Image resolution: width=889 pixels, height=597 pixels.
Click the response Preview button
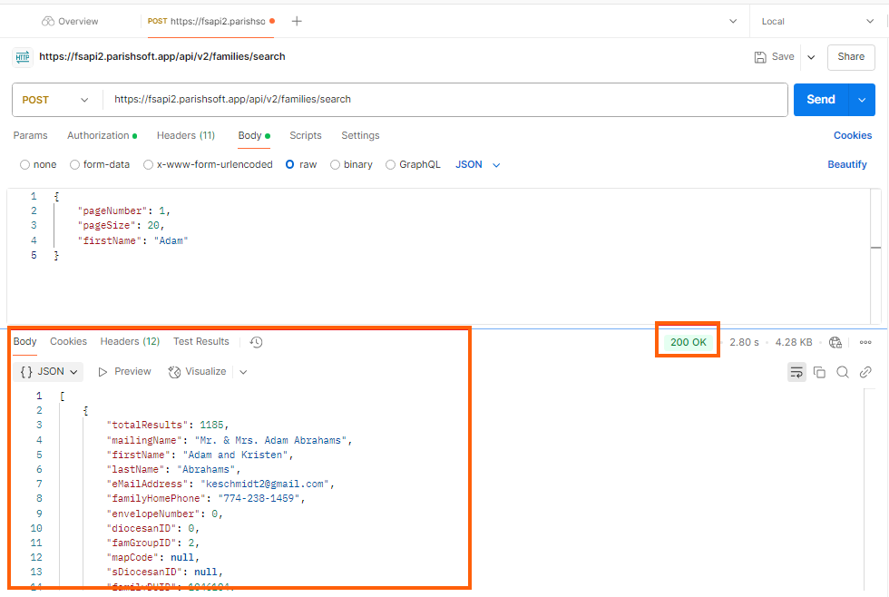coord(124,372)
